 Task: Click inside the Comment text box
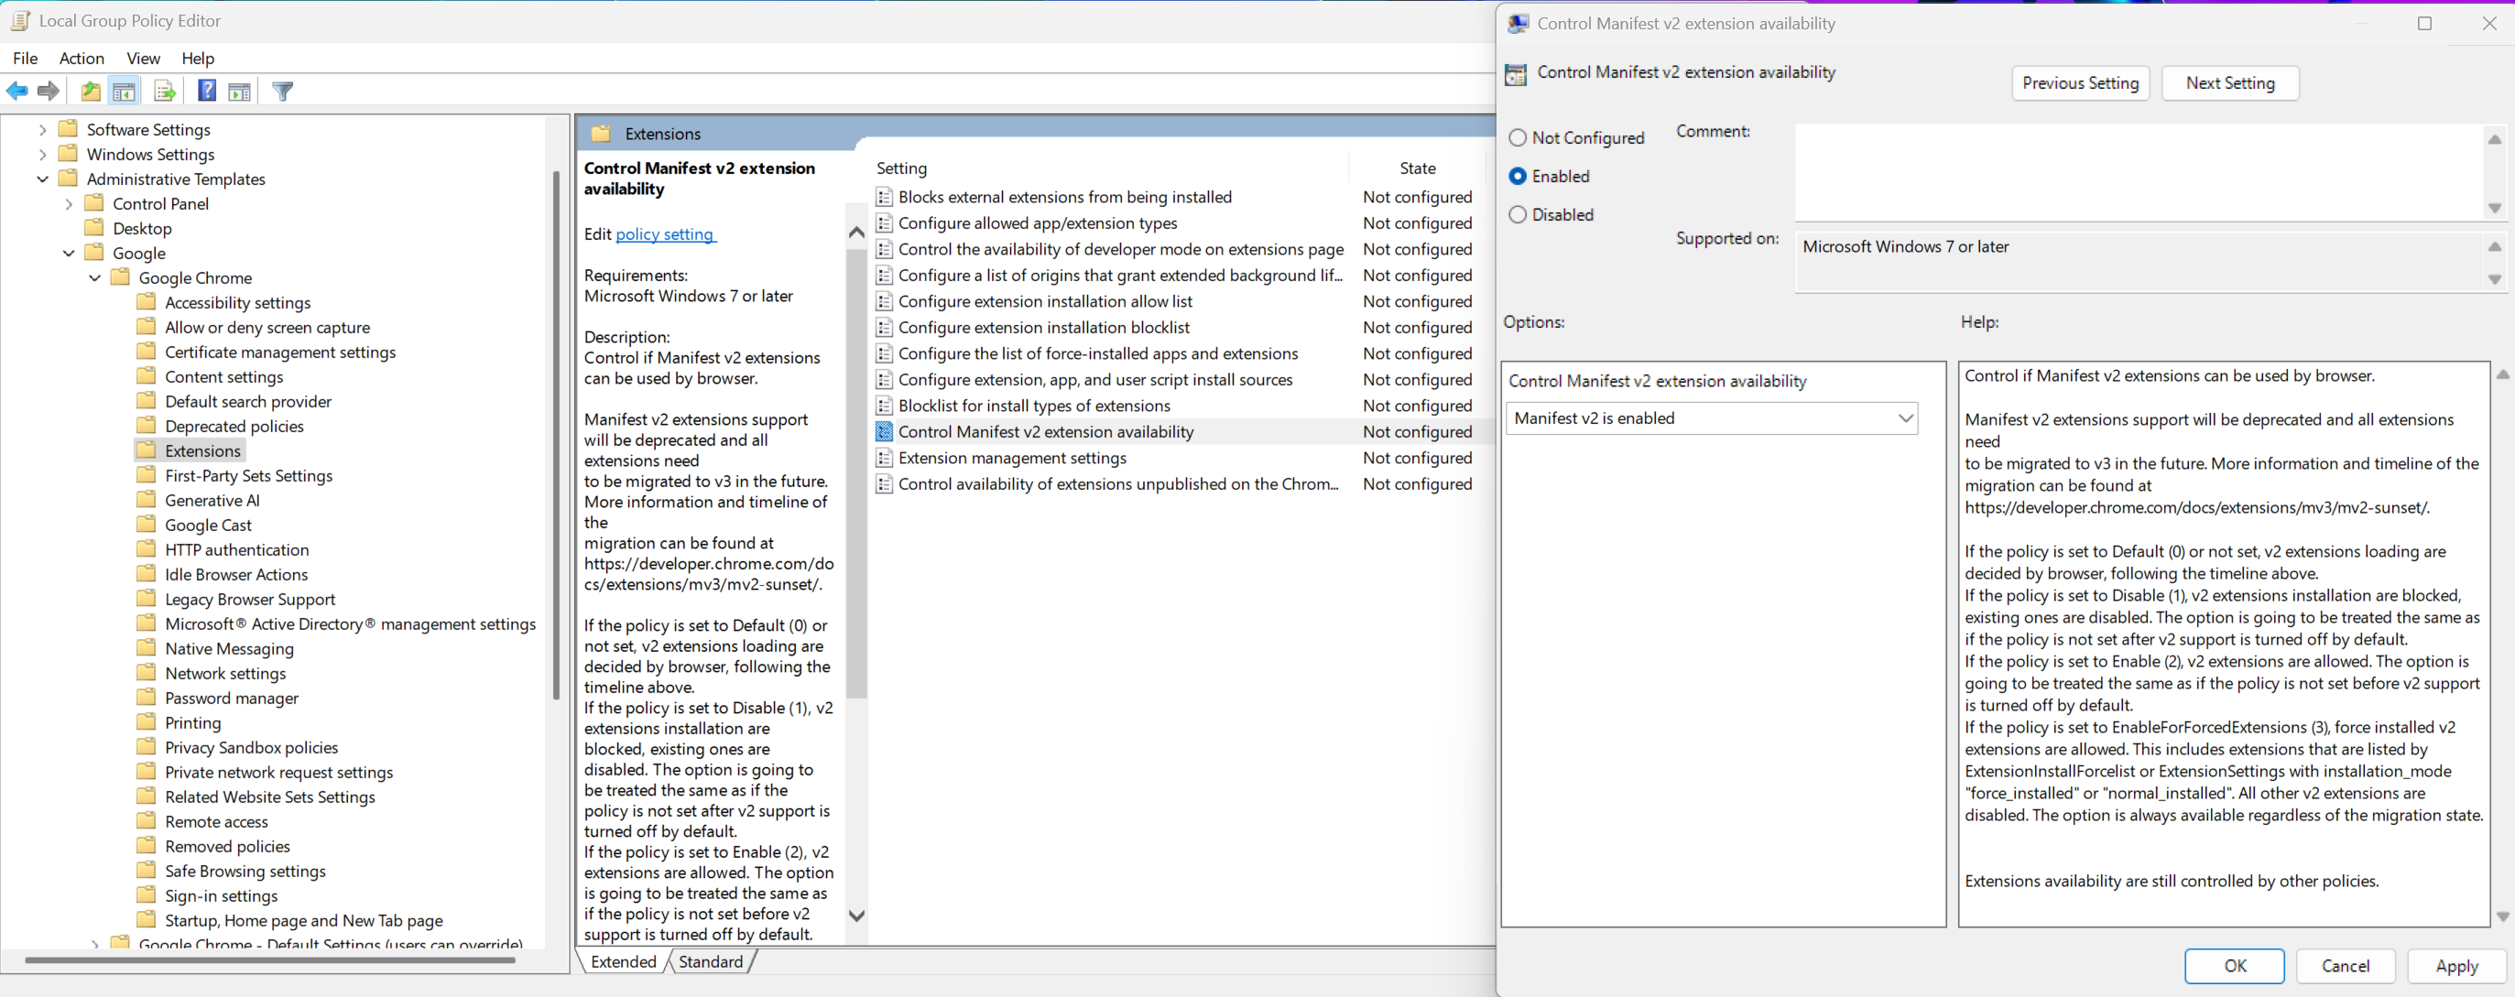point(2139,172)
